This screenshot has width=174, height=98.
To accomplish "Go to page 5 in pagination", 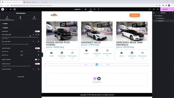I will coord(99,65).
